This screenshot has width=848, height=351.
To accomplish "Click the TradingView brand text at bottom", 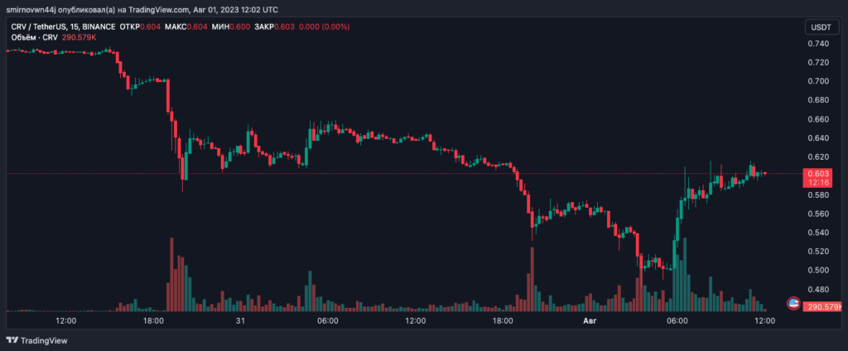I will pos(44,340).
